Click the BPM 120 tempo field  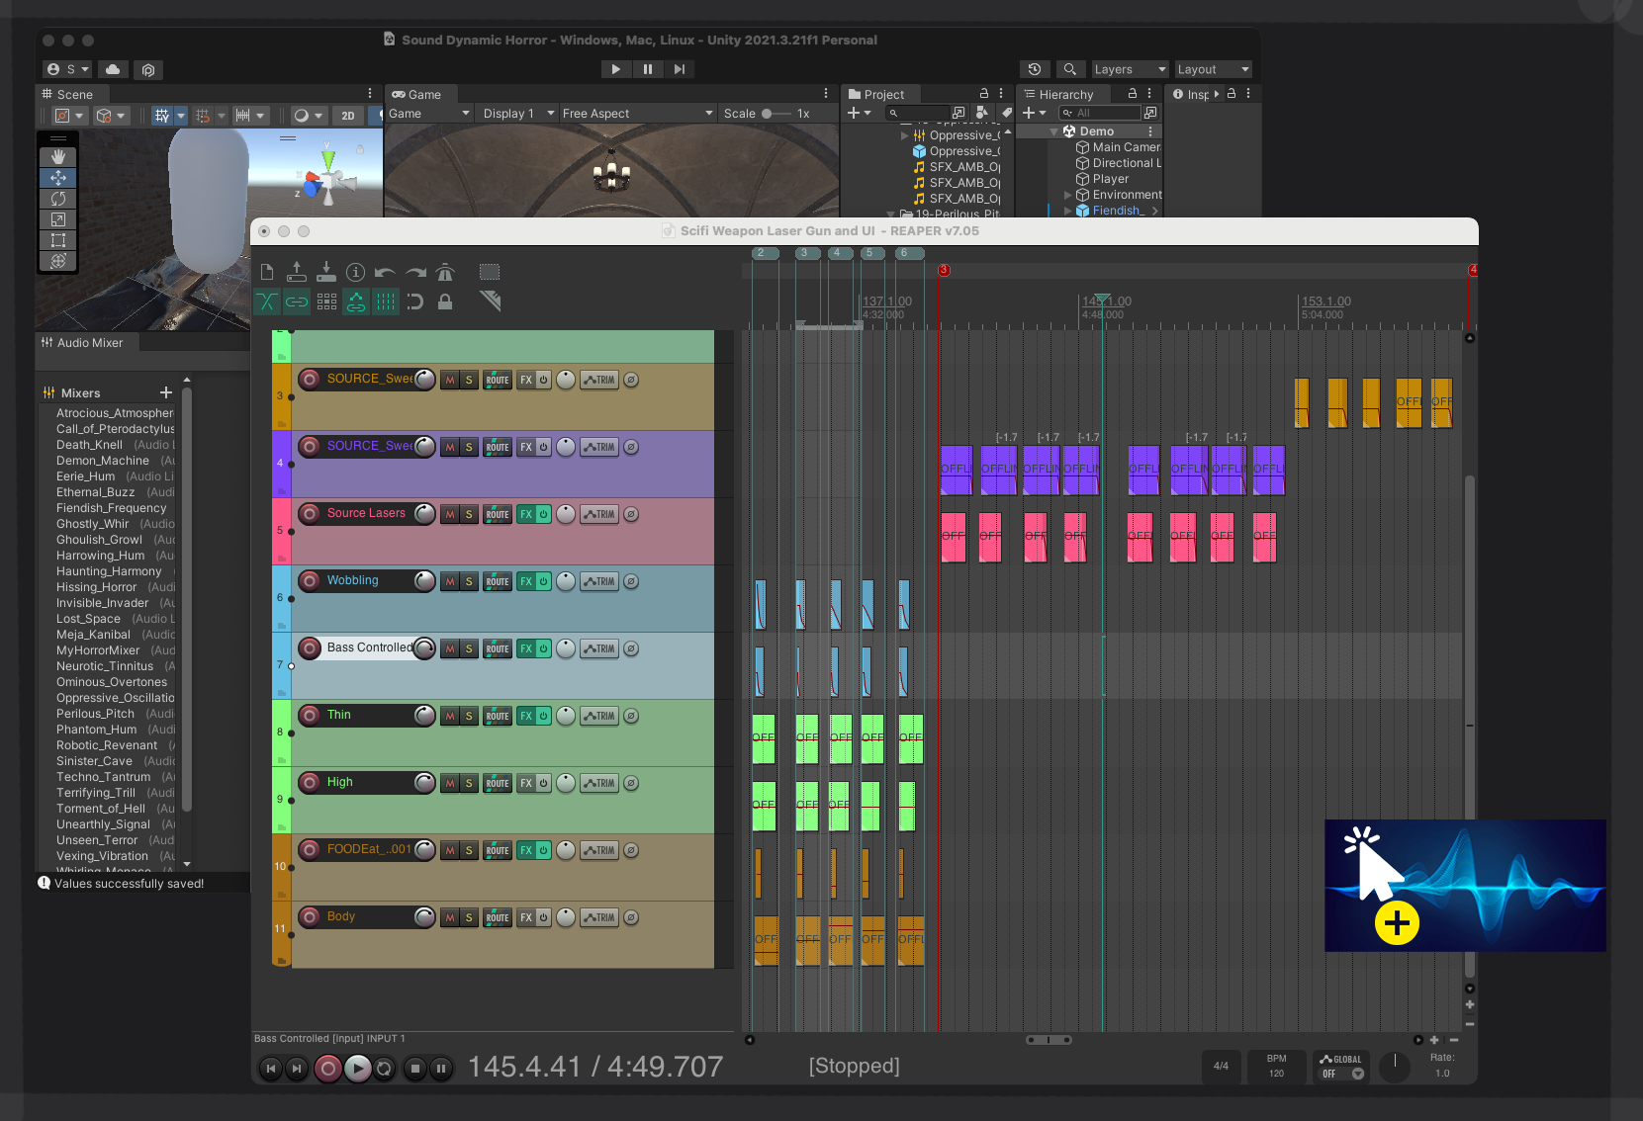point(1277,1066)
